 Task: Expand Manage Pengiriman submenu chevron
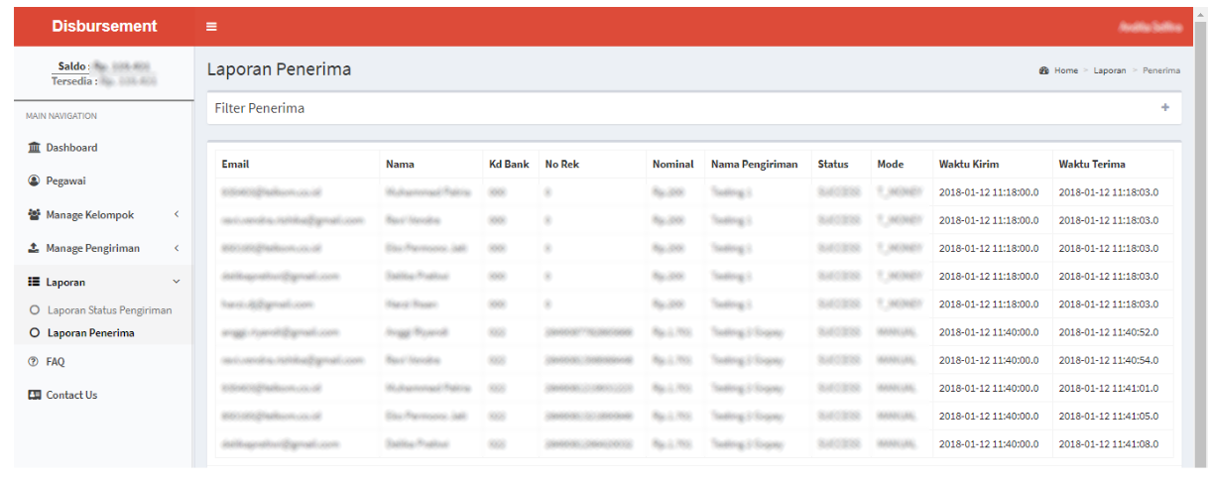176,249
